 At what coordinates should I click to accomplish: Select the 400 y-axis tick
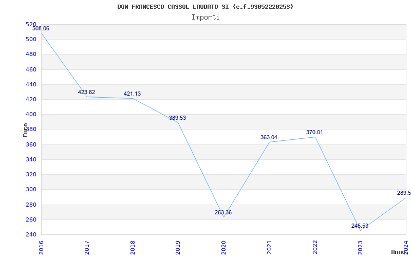click(31, 114)
